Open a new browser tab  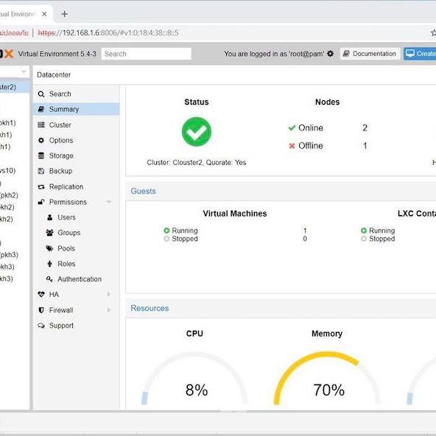65,13
